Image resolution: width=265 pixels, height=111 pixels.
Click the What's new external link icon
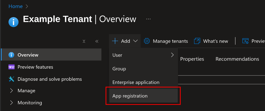[x=197, y=41]
